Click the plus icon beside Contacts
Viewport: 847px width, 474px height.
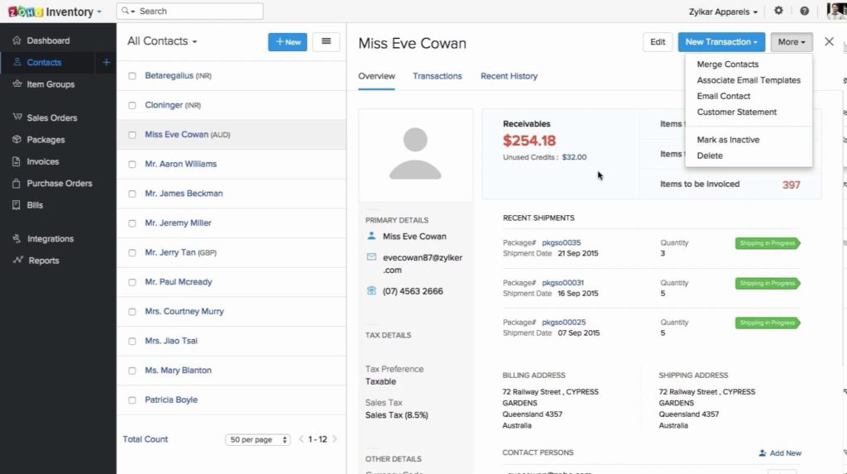coord(106,63)
